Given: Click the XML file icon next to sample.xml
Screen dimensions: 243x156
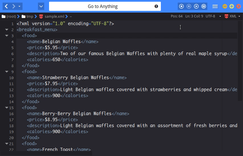Looking at the screenshot, I should point(41,16).
